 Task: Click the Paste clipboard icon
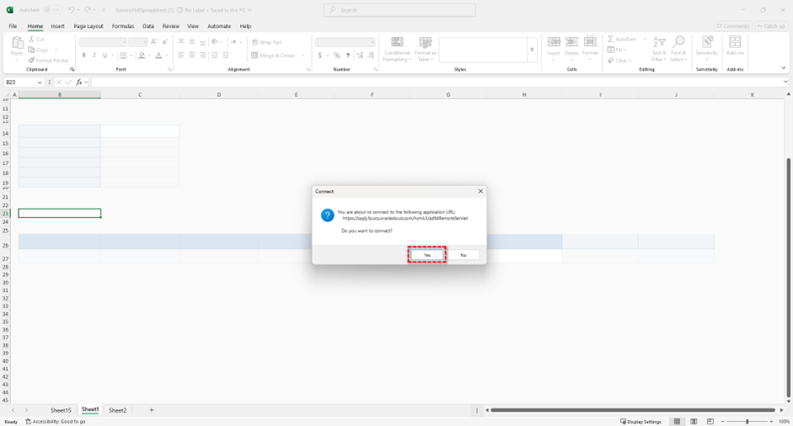point(17,44)
